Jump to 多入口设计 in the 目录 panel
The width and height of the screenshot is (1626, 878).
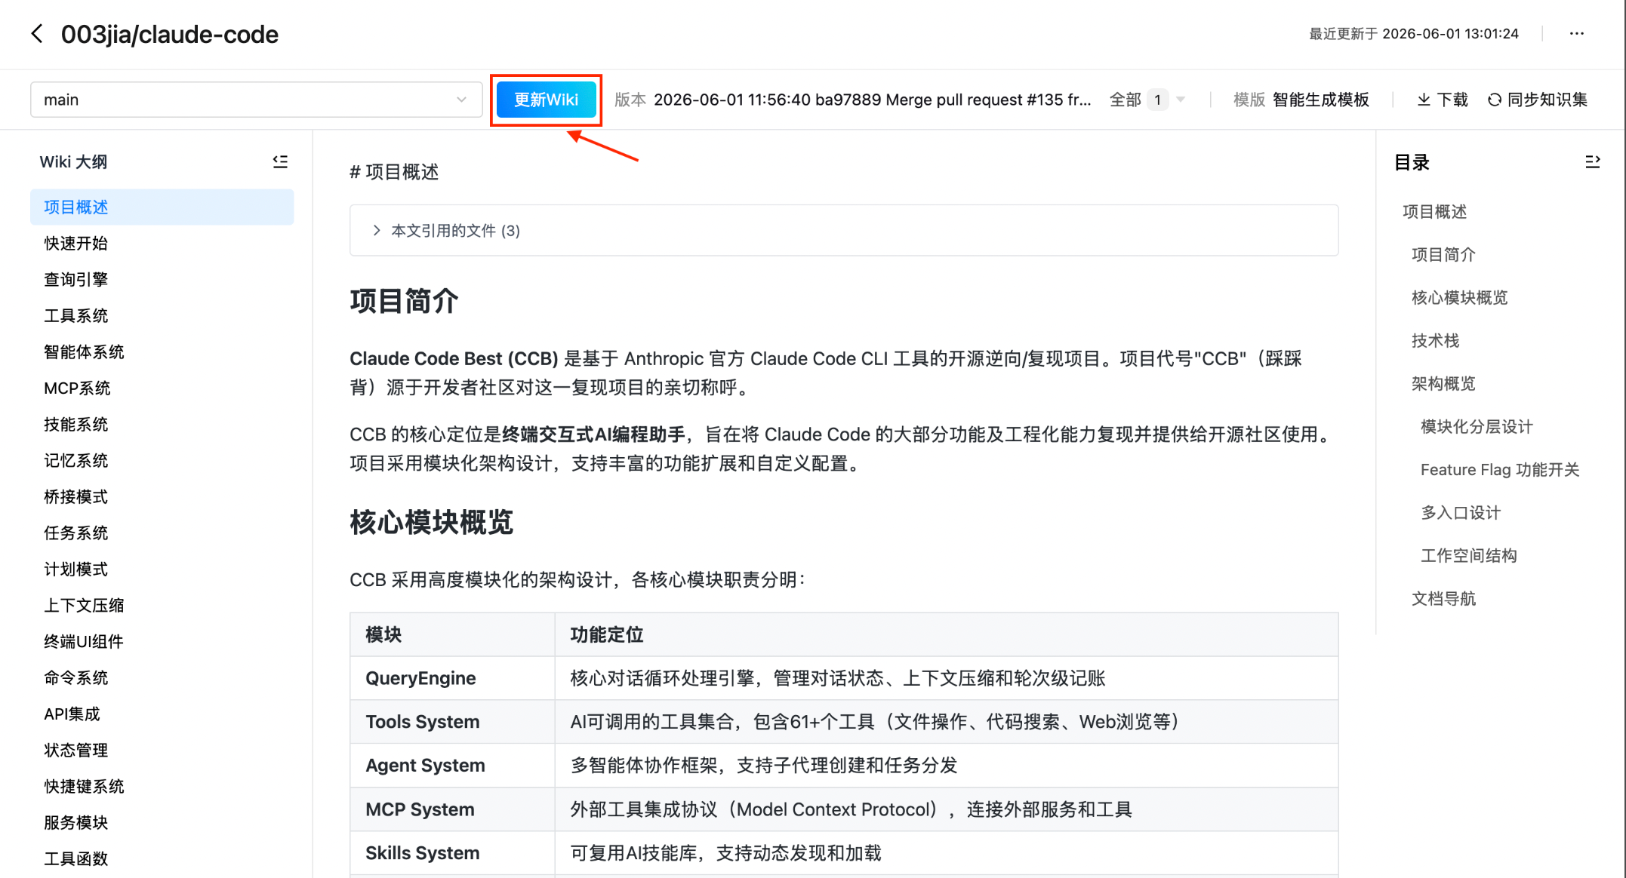[x=1461, y=512]
